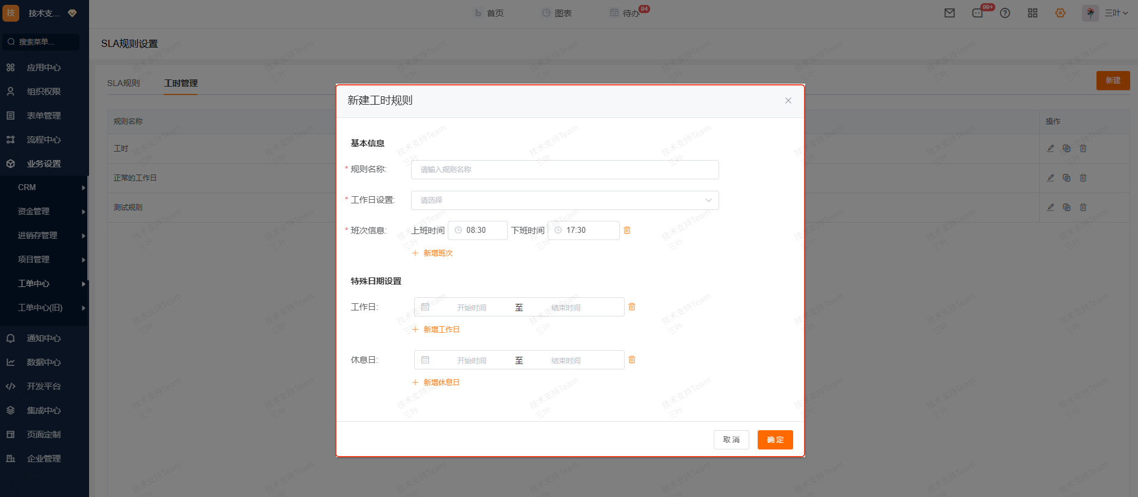Open 通知中心 in the sidebar

(x=43, y=338)
